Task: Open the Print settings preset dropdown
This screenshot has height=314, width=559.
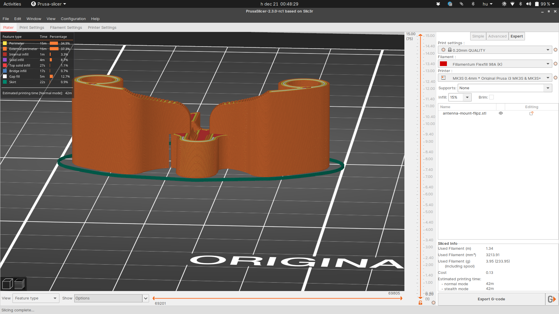Action: coord(495,50)
